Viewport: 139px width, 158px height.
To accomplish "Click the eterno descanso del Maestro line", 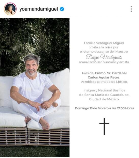I will (104, 51).
